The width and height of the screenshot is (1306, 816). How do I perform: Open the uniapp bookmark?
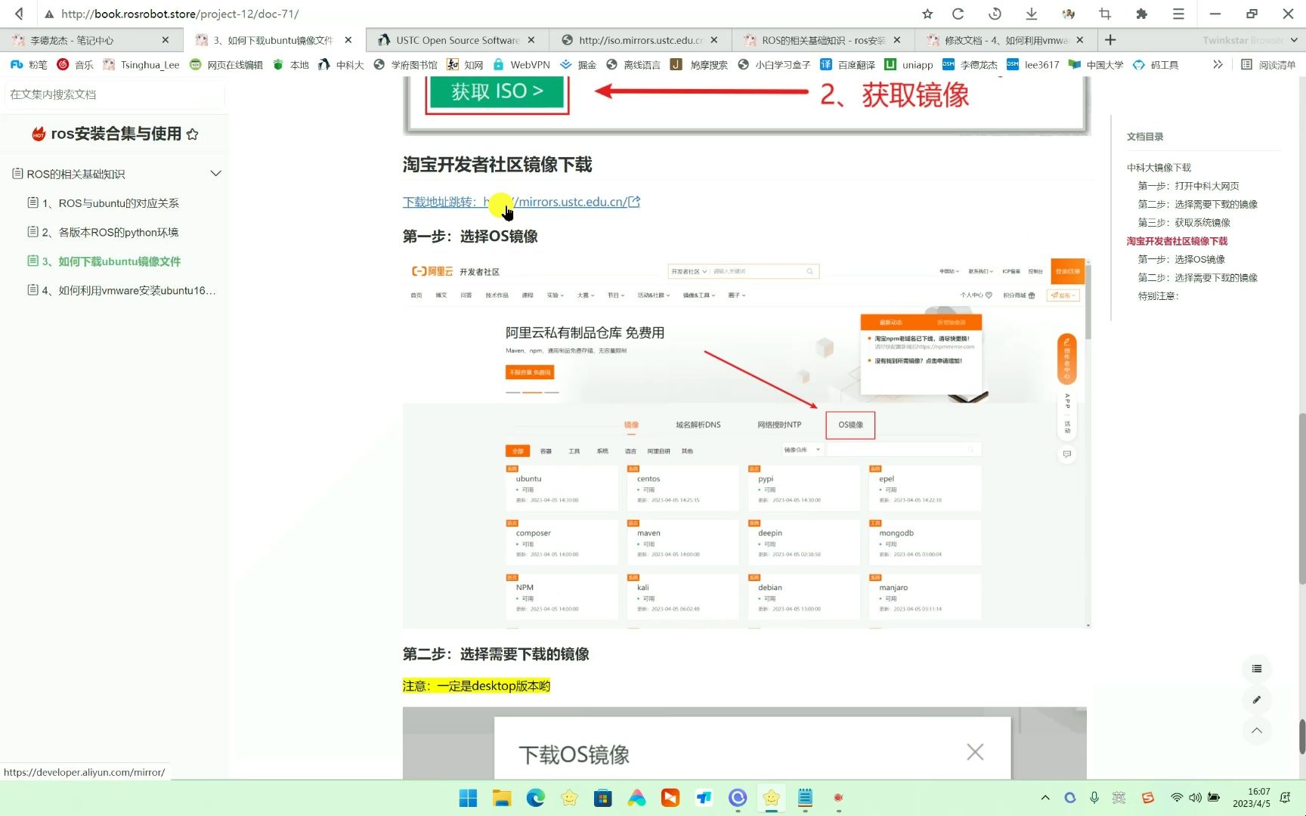908,65
